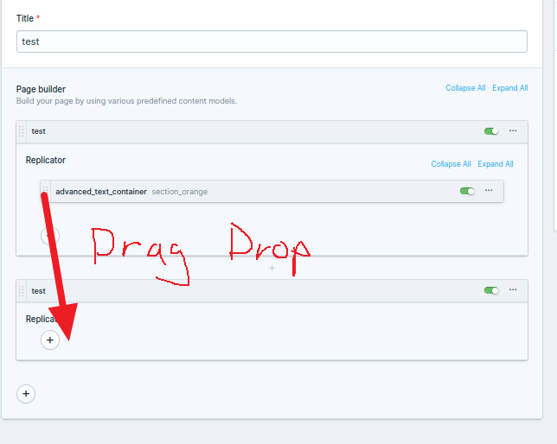Toggle the second test set enabled switch
The image size is (557, 444).
[x=491, y=291]
